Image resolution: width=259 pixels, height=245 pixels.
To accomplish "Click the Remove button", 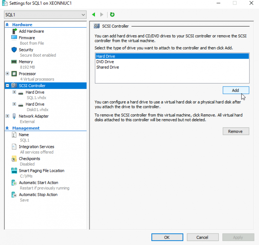I will (x=236, y=131).
